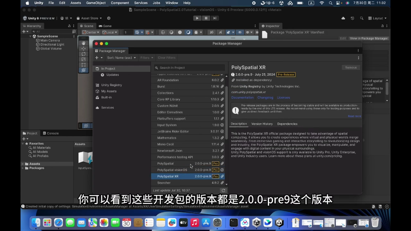
Task: Open debug draw mode bug icon
Action: tap(196, 32)
